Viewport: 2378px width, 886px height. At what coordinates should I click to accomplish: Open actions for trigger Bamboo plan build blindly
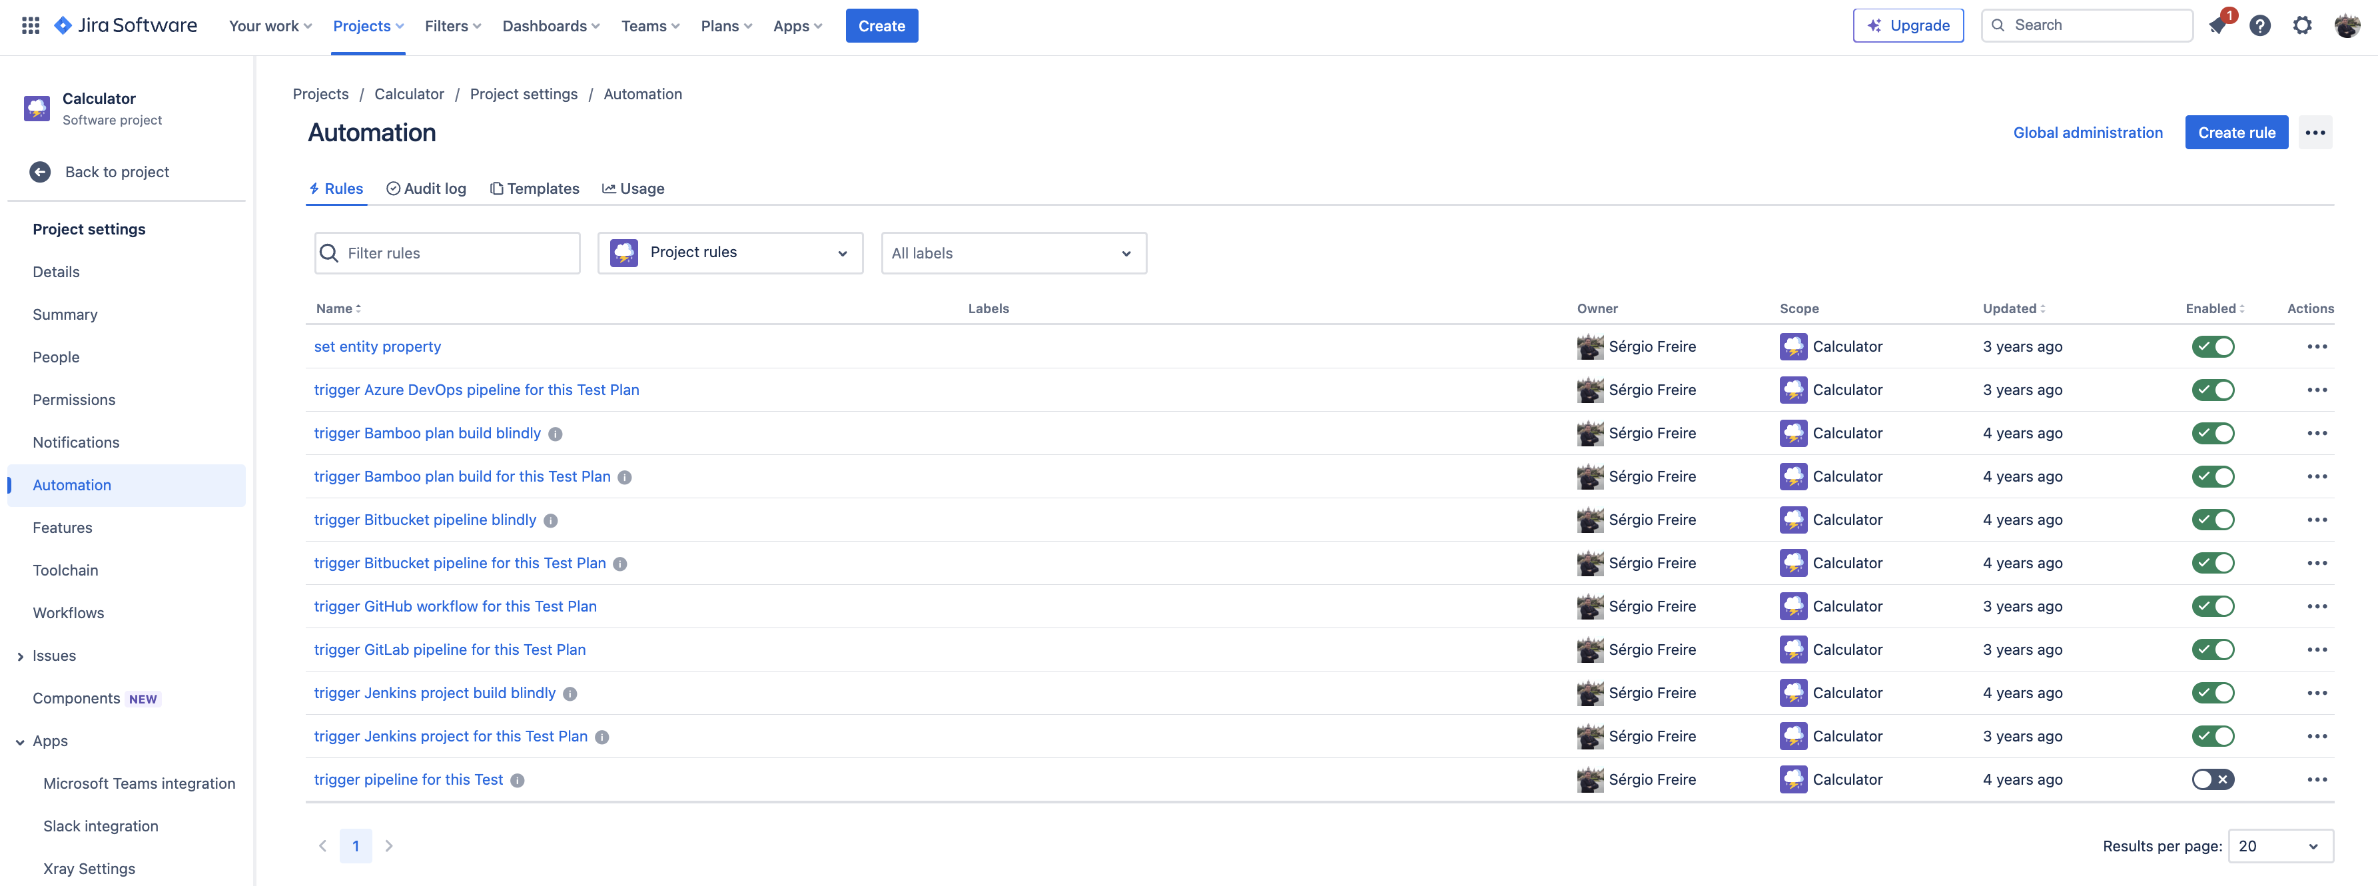2317,434
